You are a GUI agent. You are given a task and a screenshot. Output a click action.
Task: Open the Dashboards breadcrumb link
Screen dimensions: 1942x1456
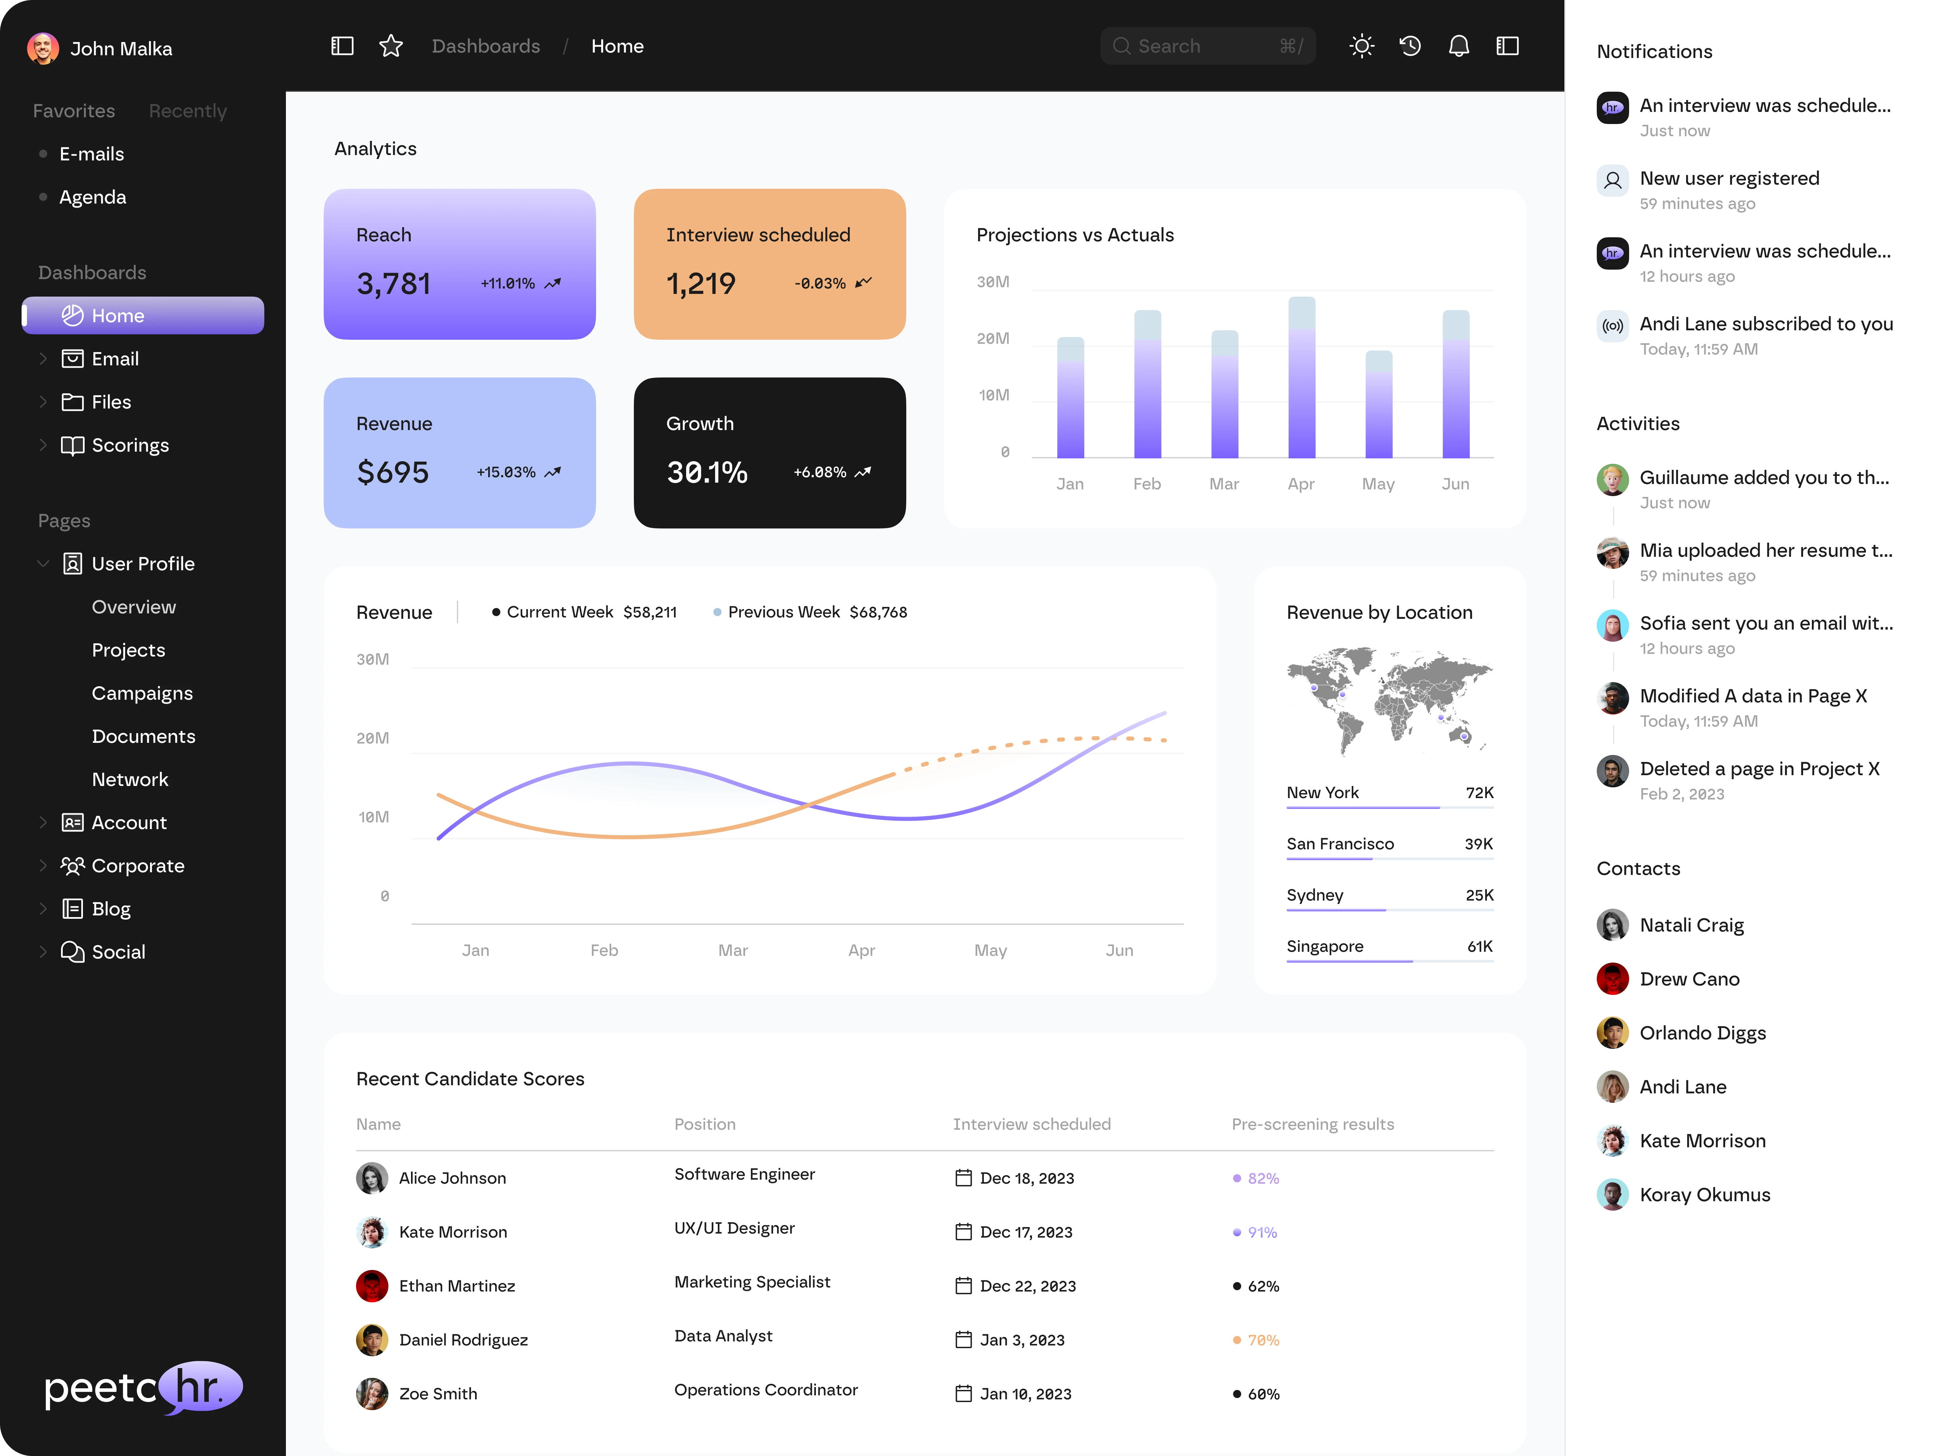coord(486,45)
